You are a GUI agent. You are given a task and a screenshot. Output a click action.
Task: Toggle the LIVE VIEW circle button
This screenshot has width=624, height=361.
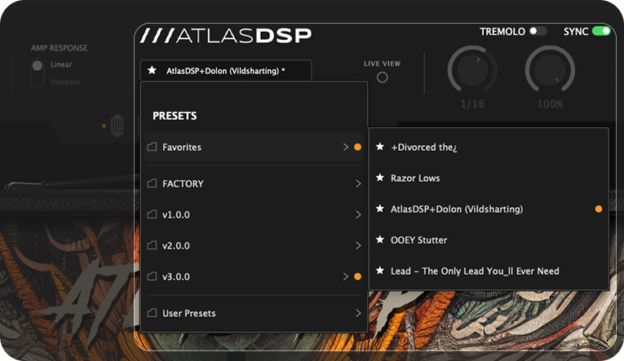click(x=382, y=77)
